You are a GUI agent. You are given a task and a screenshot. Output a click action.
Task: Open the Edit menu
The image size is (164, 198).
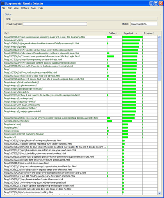tap(9, 8)
